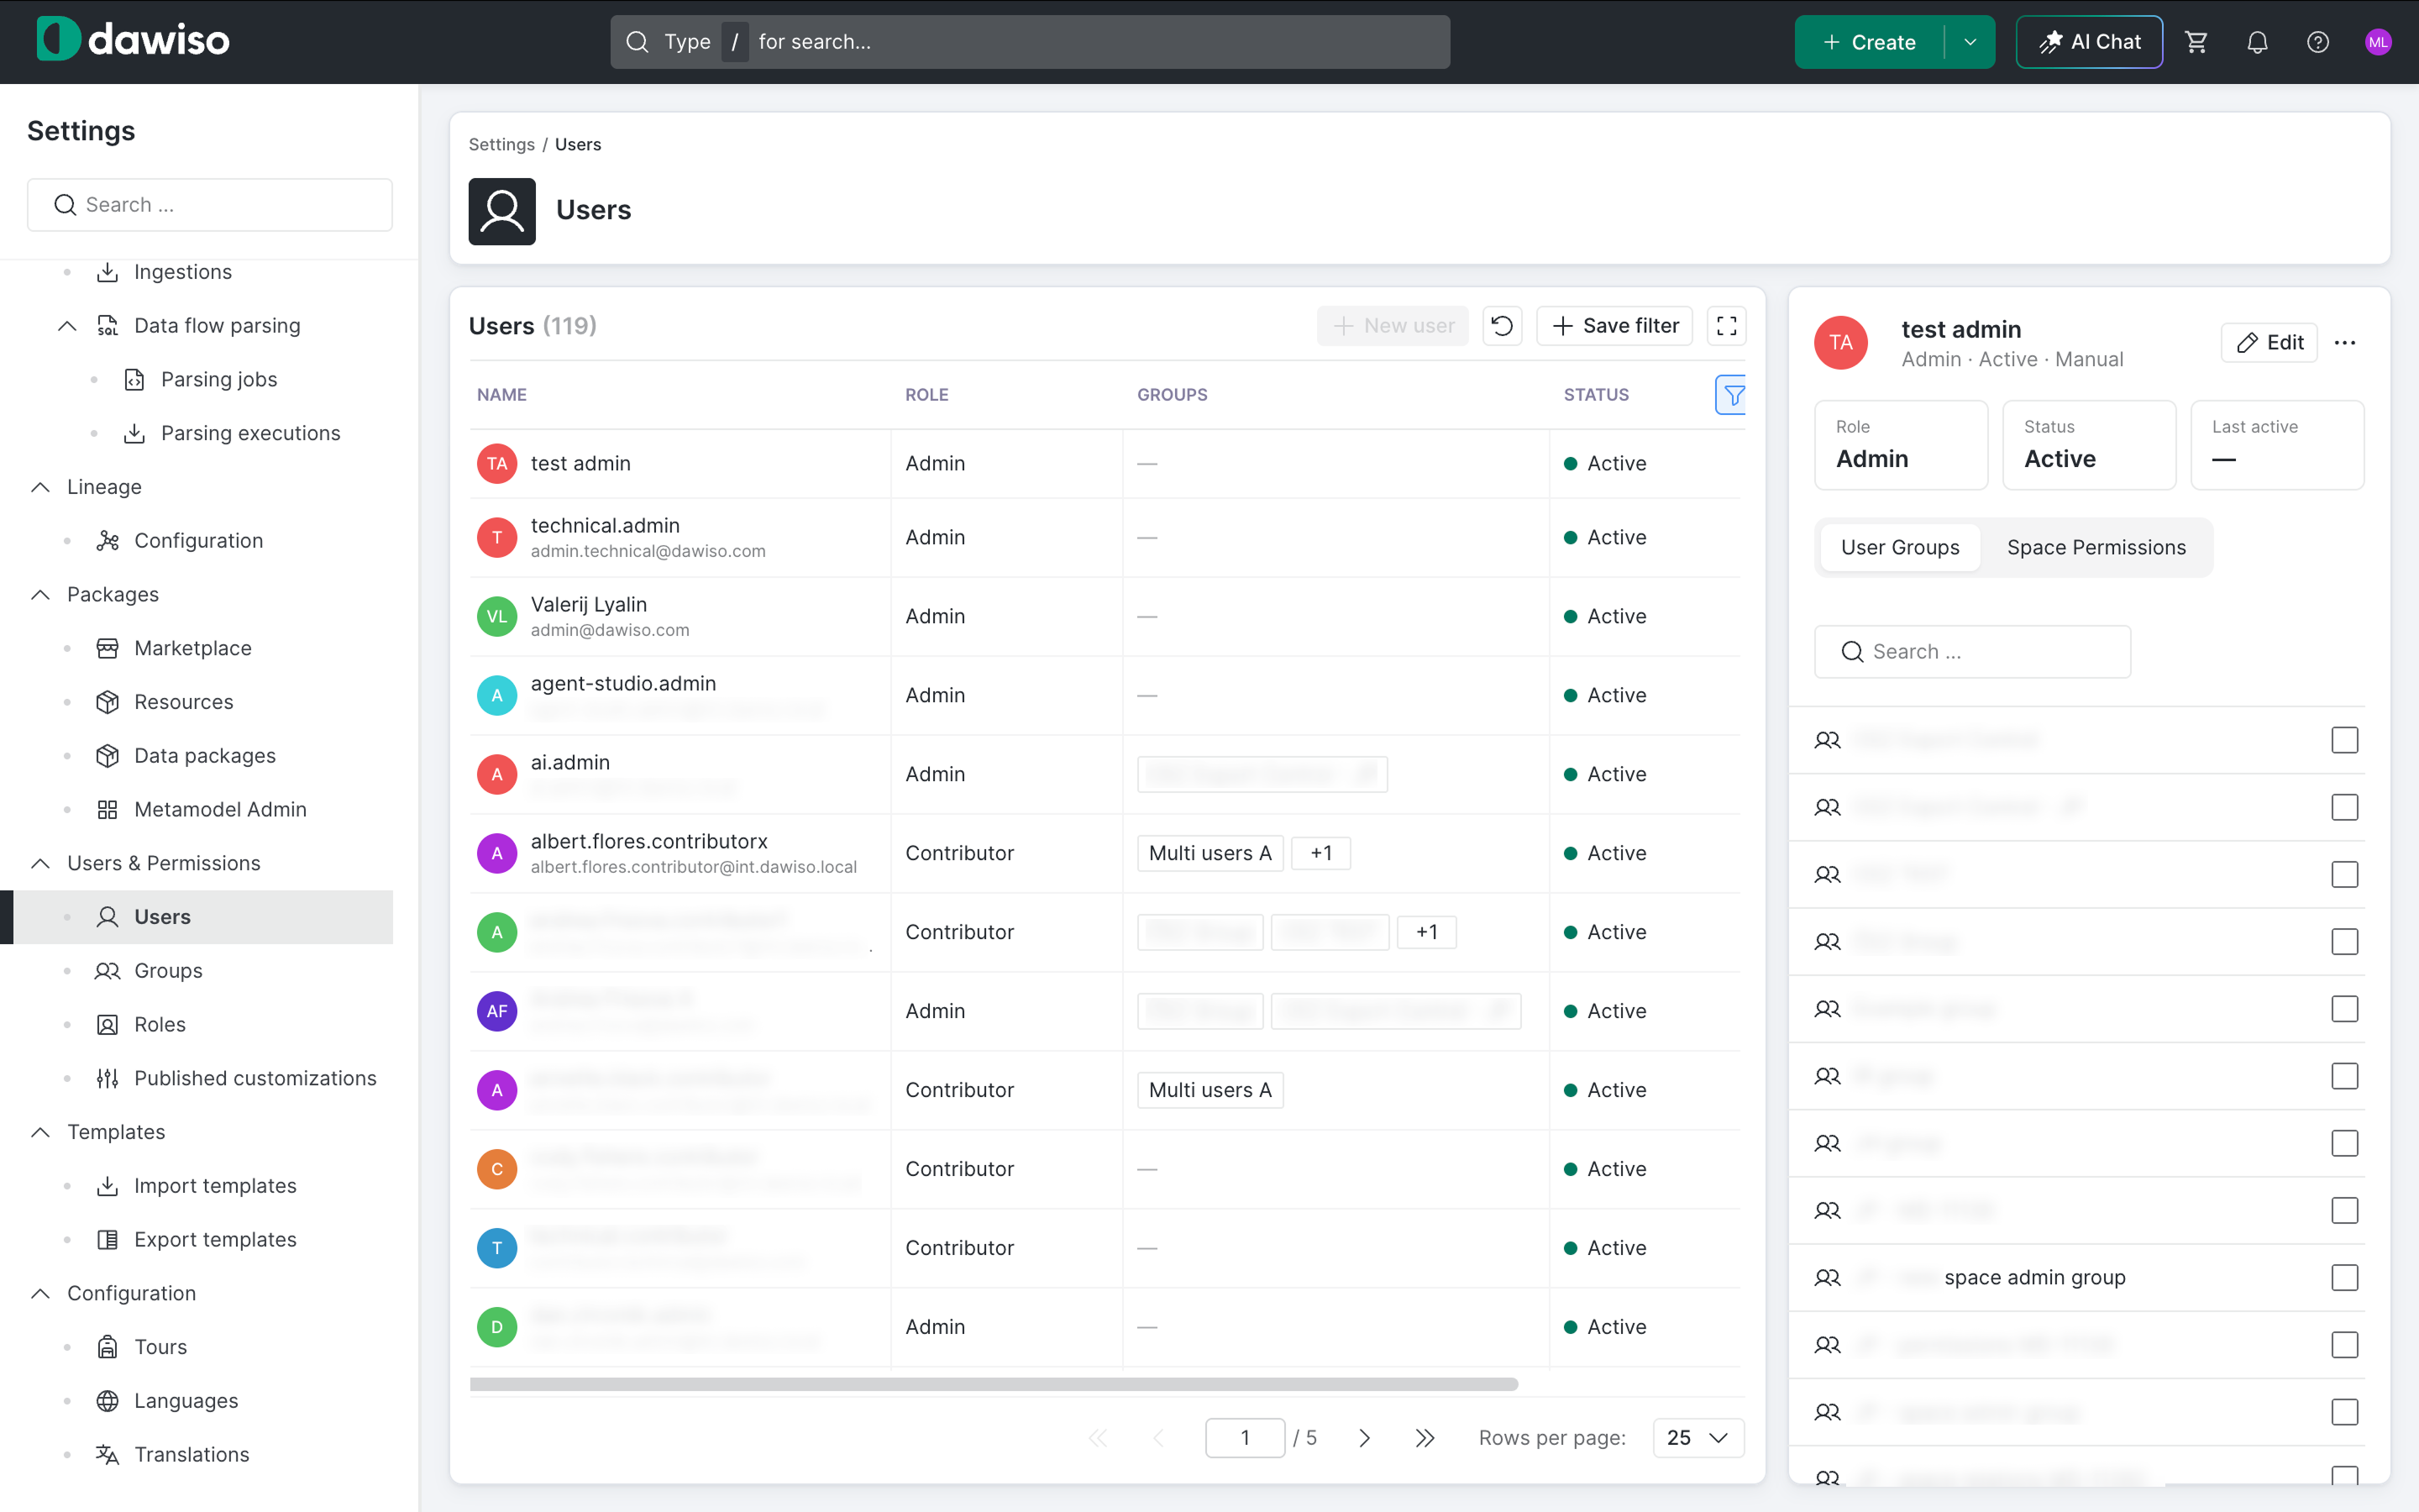Click the TA avatar in test admin row
The height and width of the screenshot is (1512, 2419).
pos(496,464)
